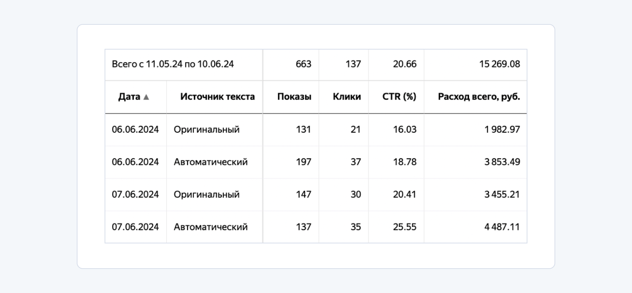The image size is (632, 293).
Task: Click the sort arrow next to Дата
Action: [146, 97]
